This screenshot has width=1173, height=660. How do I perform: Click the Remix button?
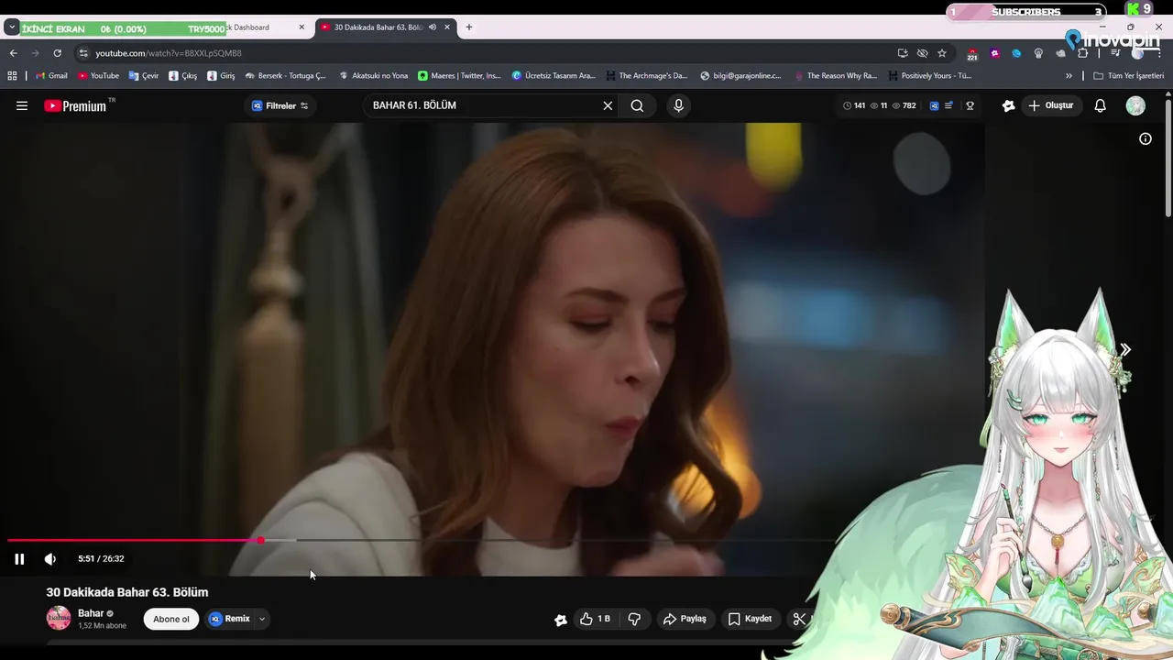click(229, 619)
